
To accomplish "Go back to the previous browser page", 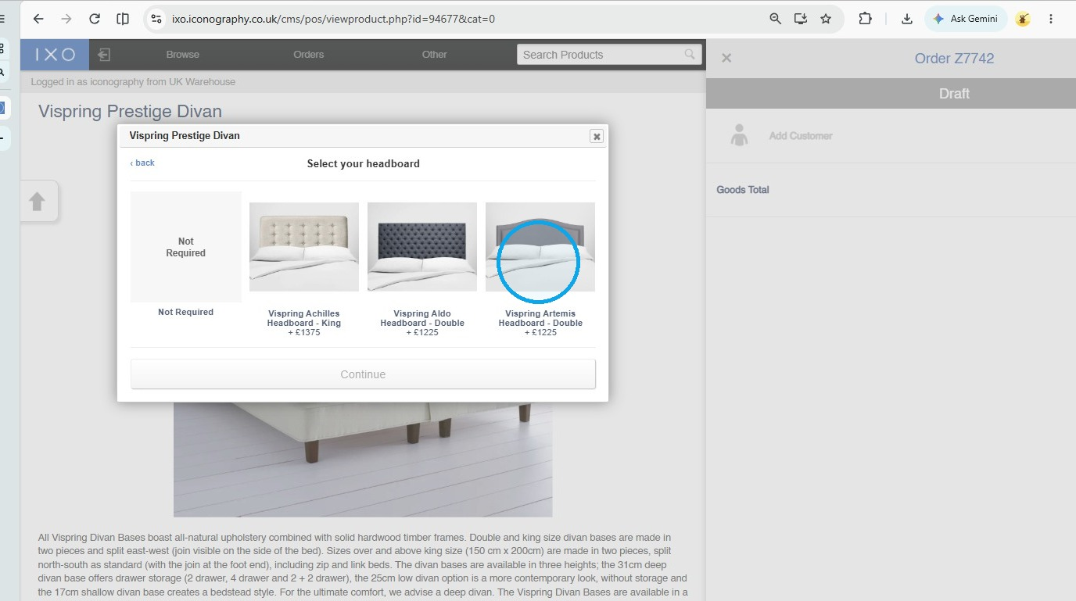I will [38, 19].
